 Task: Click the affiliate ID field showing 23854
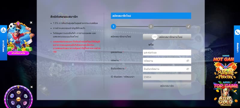(x=167, y=77)
